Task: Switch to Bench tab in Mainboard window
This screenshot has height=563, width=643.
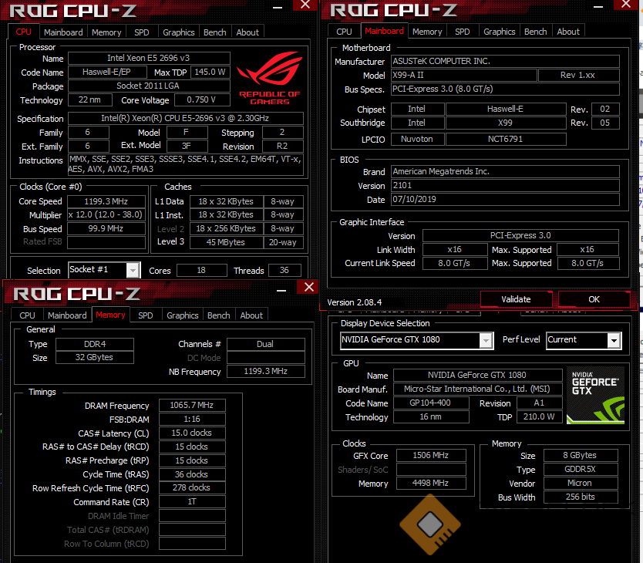Action: pos(536,32)
